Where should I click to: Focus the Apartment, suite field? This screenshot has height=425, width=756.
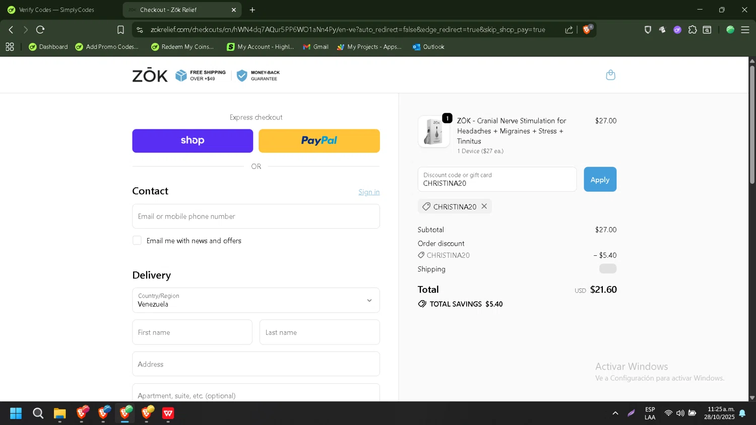(256, 393)
